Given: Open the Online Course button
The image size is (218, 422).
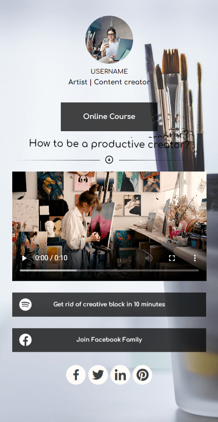Looking at the screenshot, I should [109, 117].
